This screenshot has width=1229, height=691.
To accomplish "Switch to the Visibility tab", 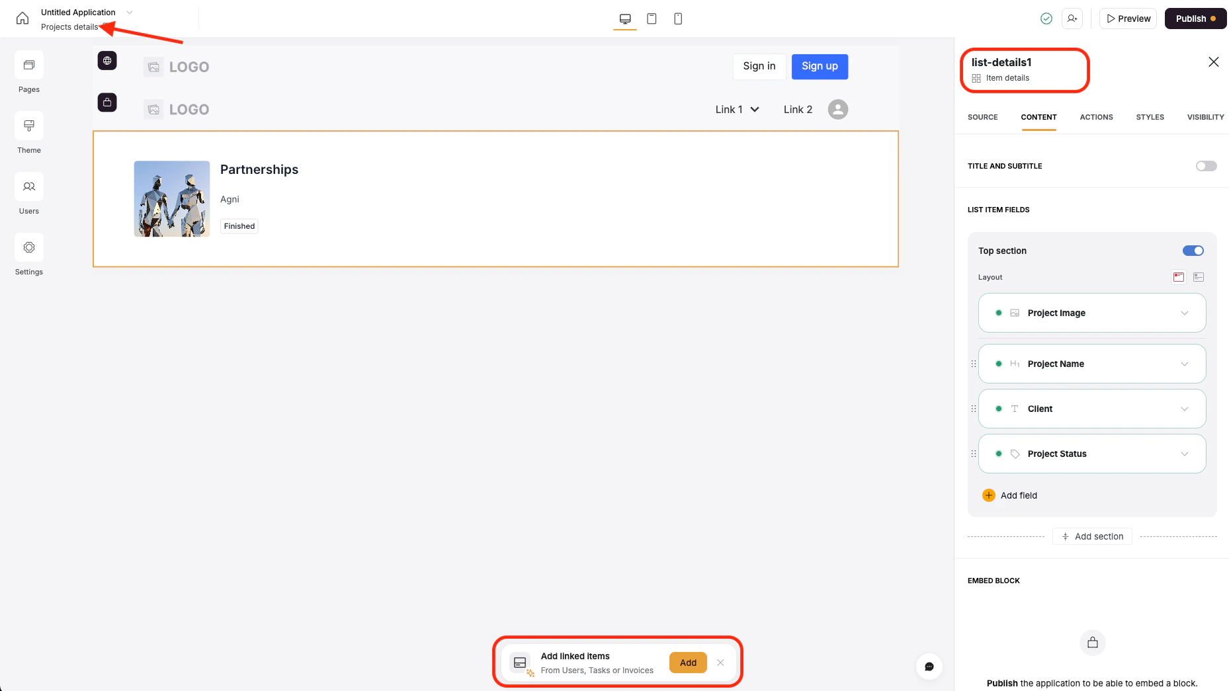I will click(1205, 117).
